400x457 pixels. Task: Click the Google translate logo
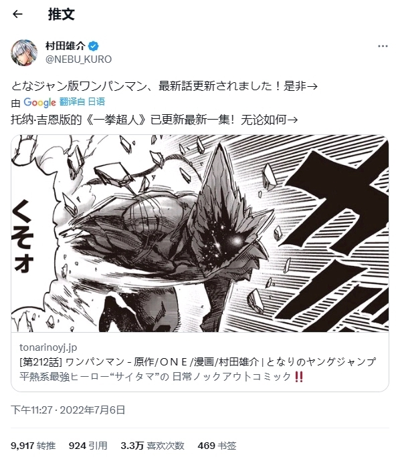pos(39,102)
